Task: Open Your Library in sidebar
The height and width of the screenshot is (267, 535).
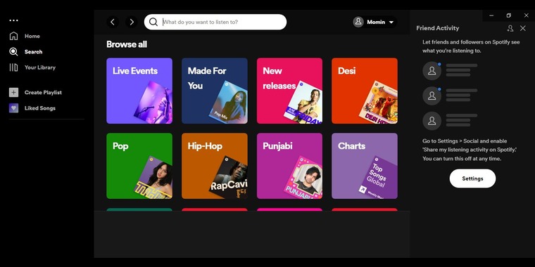Action: pyautogui.click(x=40, y=67)
